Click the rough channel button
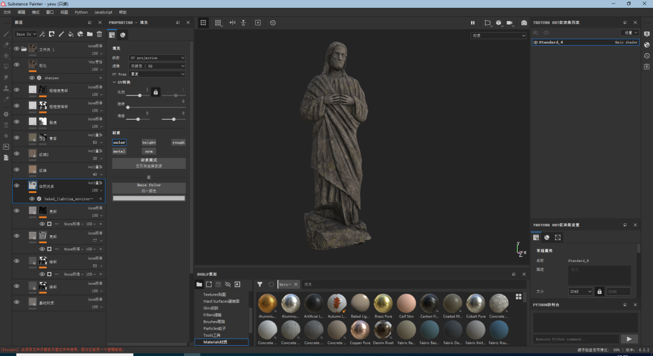Screen dimensions: 653x356 tap(178, 142)
